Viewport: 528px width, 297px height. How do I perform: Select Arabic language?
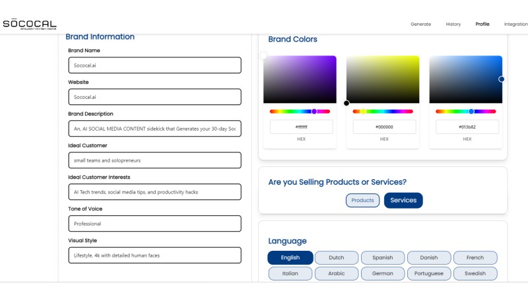tap(337, 273)
